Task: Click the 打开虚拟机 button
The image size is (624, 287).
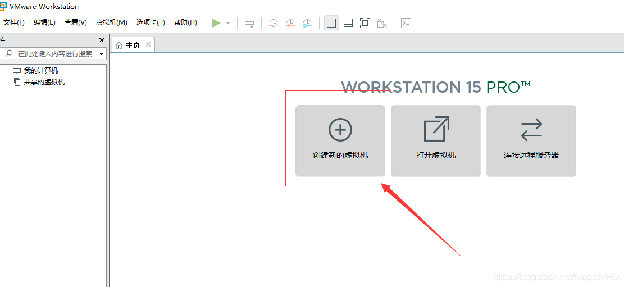Action: click(436, 141)
